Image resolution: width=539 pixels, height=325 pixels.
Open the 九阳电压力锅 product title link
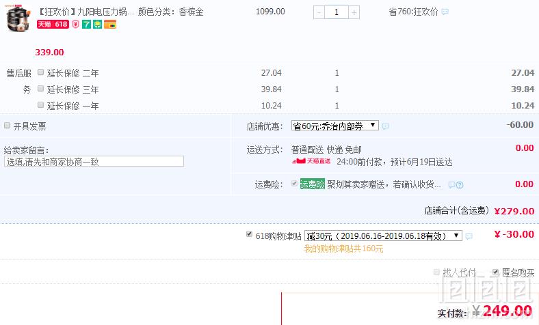tap(86, 12)
